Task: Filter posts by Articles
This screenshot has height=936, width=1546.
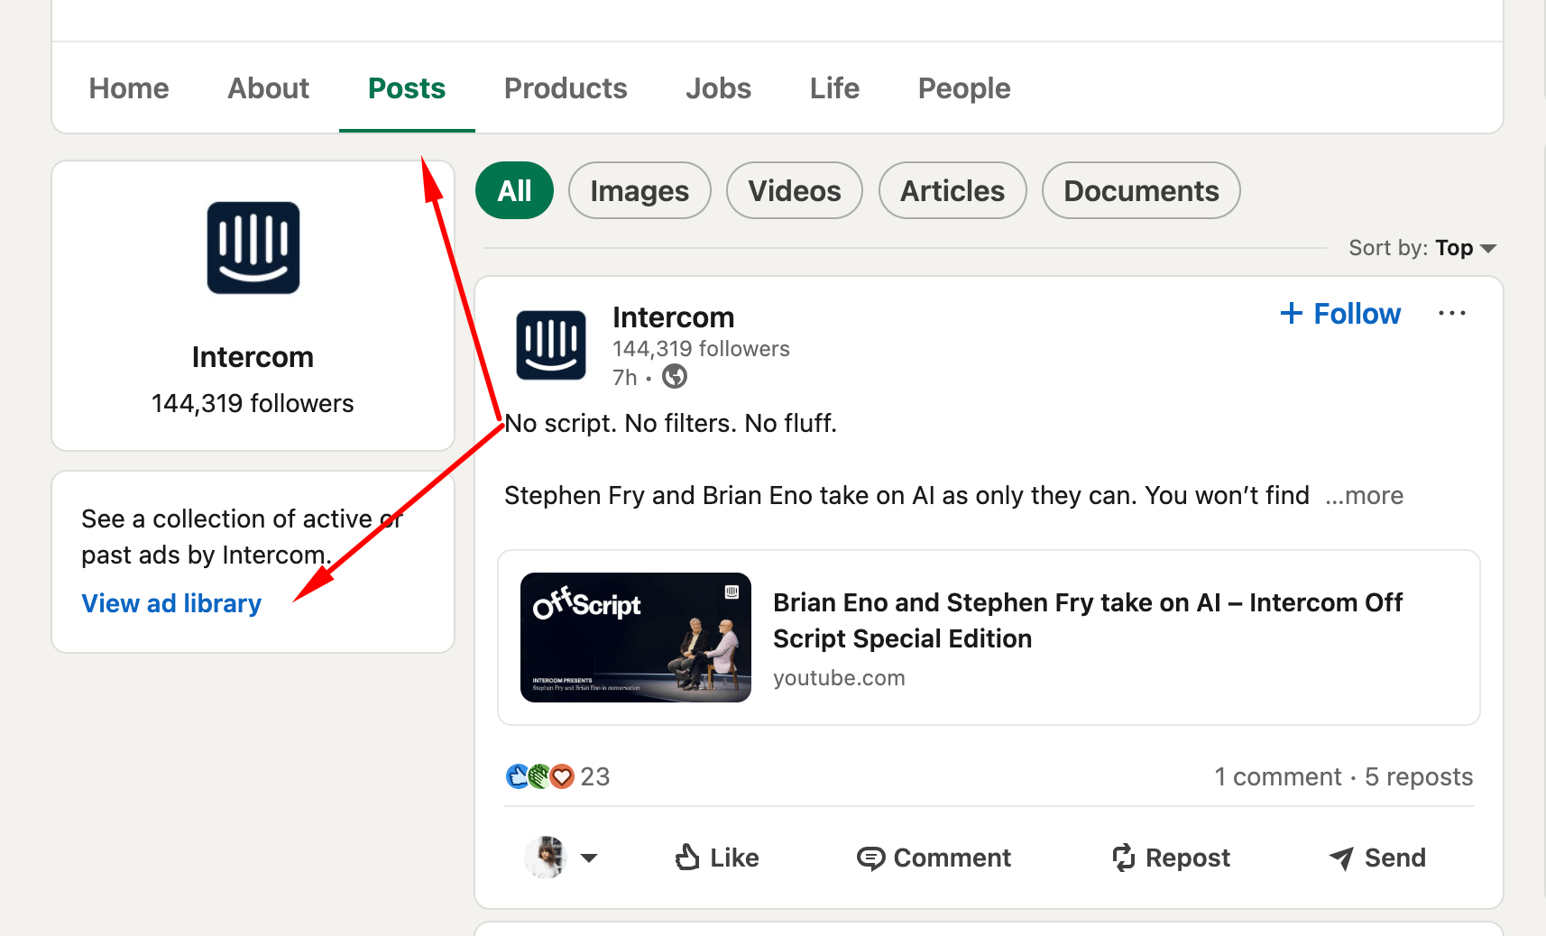Action: point(952,190)
